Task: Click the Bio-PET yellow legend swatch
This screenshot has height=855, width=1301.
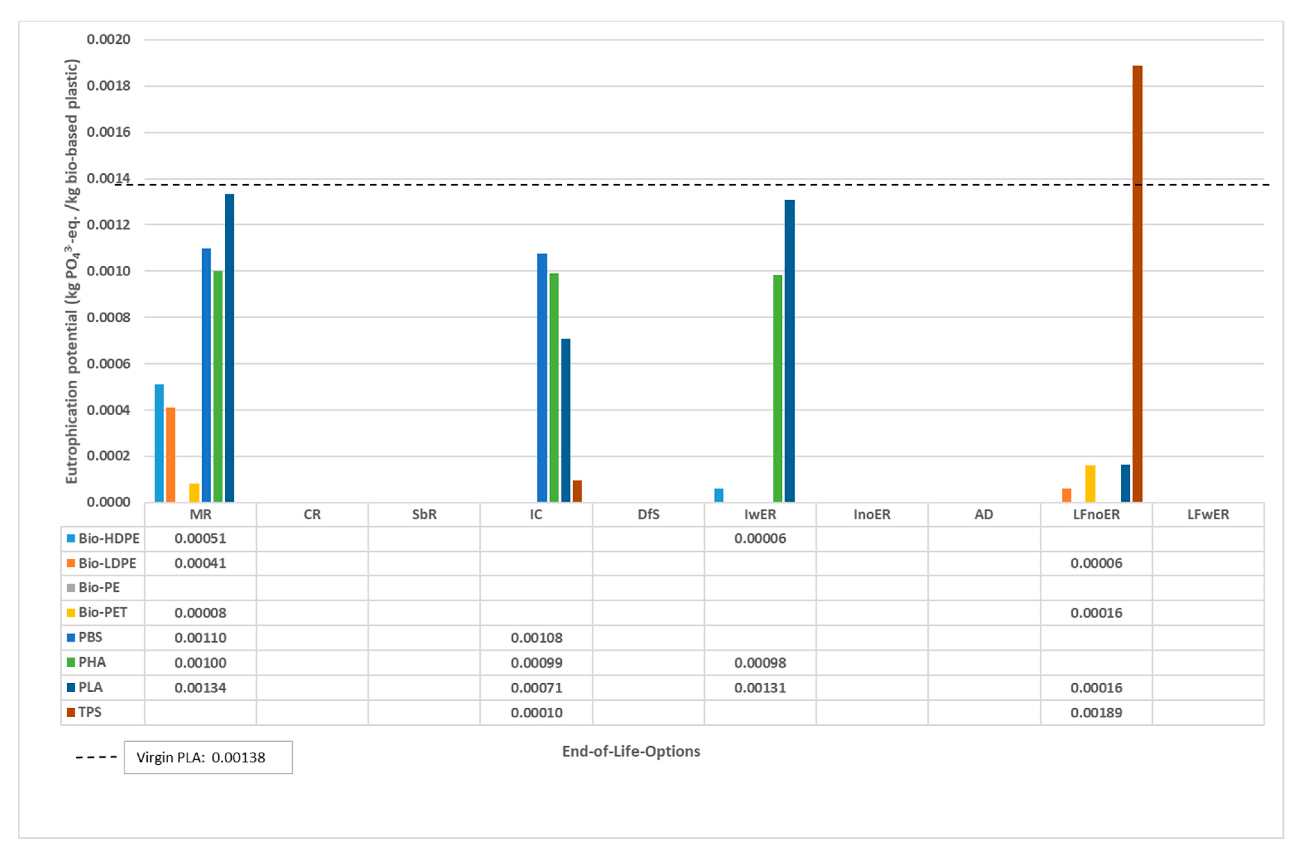Action: (x=71, y=613)
